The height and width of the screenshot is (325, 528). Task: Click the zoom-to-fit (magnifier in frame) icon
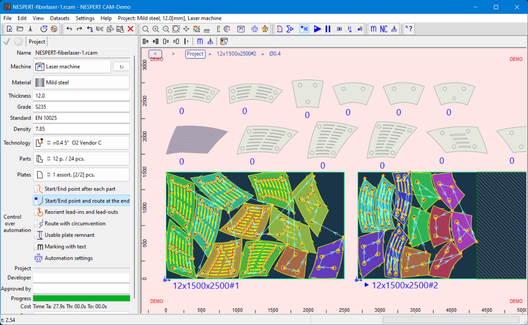click(176, 29)
